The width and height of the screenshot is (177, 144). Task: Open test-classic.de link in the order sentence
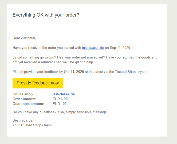93,48
